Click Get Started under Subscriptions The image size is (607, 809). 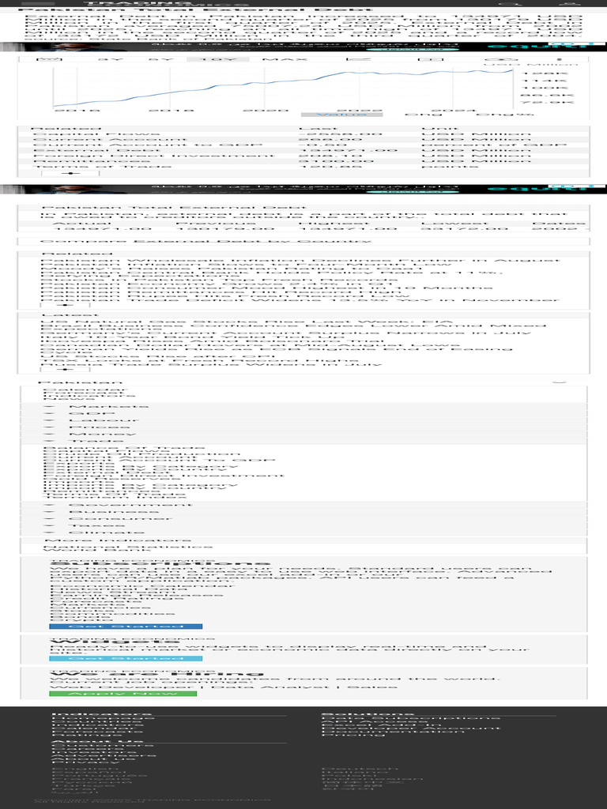[126, 627]
